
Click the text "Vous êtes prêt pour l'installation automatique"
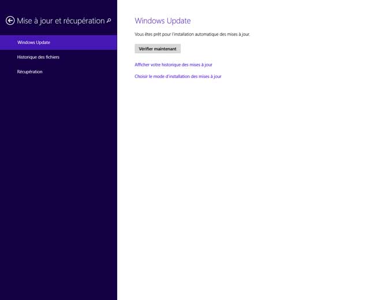coord(177,34)
